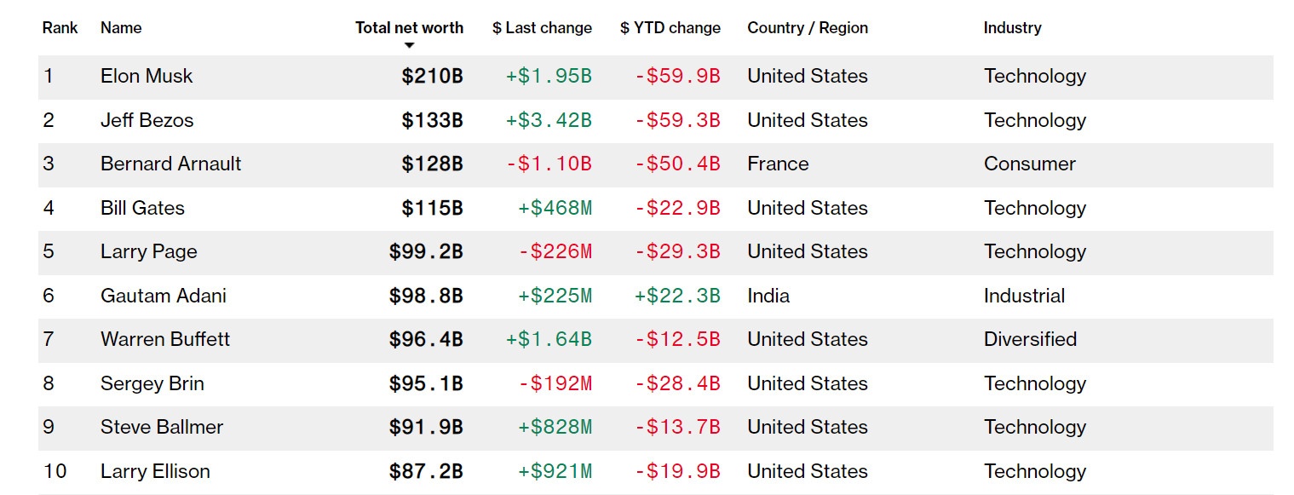Sort table by Total net worth column
The width and height of the screenshot is (1294, 495).
point(409,27)
